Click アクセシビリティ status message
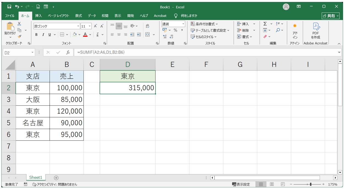This screenshot has width=345, height=189. click(x=55, y=184)
